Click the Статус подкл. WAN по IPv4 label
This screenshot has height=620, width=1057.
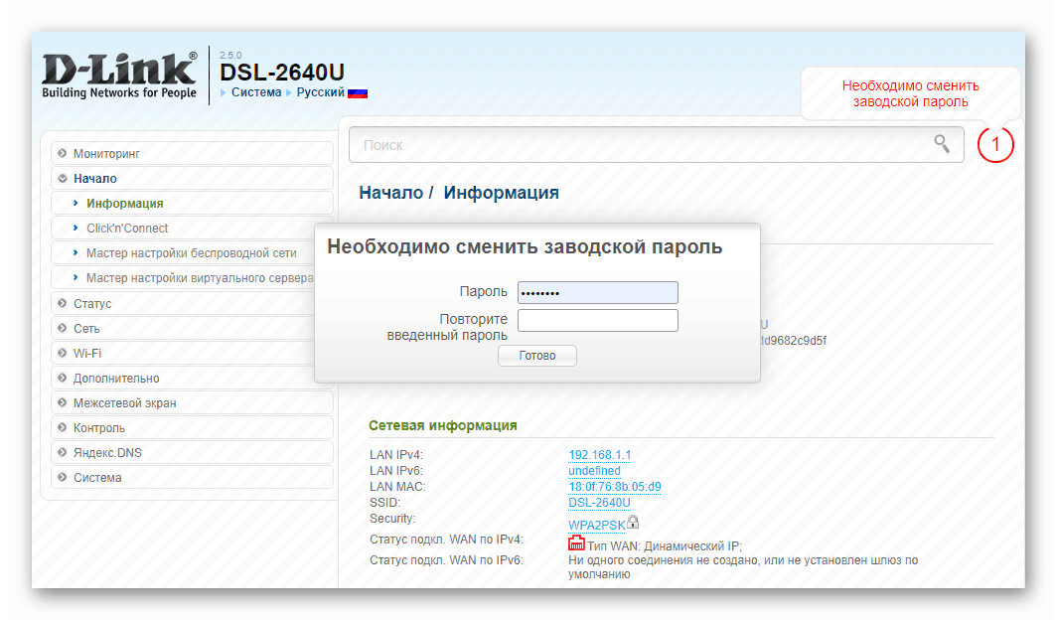446,540
